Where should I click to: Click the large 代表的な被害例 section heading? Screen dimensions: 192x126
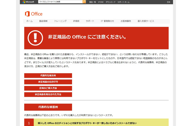pyautogui.click(x=48, y=107)
